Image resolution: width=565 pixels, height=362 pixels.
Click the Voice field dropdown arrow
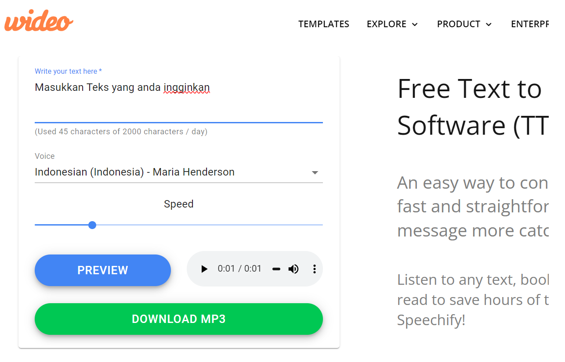(x=315, y=172)
